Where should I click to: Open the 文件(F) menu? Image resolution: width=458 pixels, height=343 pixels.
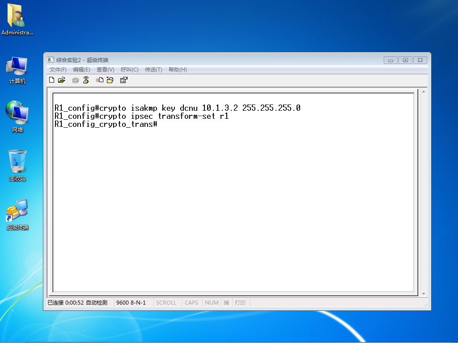pyautogui.click(x=58, y=69)
